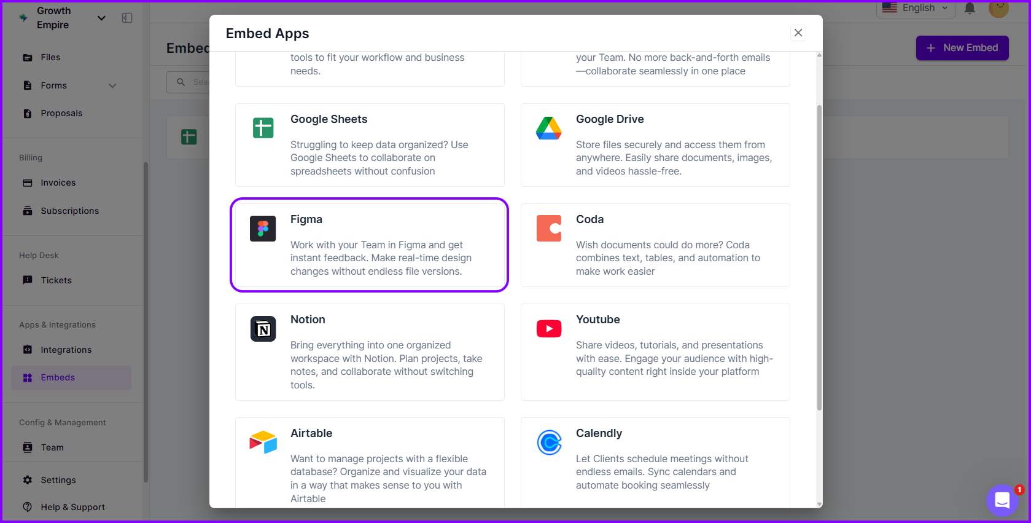The width and height of the screenshot is (1031, 523).
Task: Open Invoices in the sidebar
Action: [x=58, y=183]
